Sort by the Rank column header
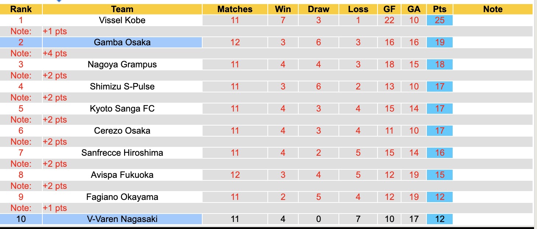This screenshot has height=229, width=537. pos(21,9)
